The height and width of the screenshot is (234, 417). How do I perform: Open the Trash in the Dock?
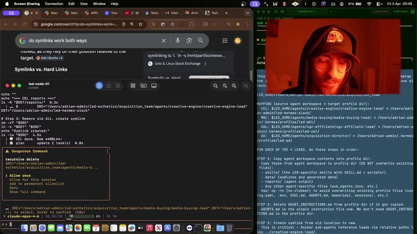pos(229,228)
